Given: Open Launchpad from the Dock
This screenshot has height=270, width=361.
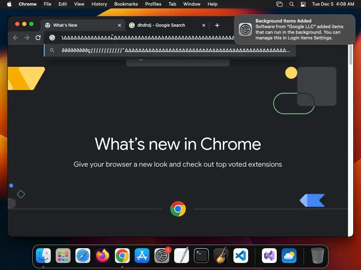Looking at the screenshot, I should [x=63, y=256].
